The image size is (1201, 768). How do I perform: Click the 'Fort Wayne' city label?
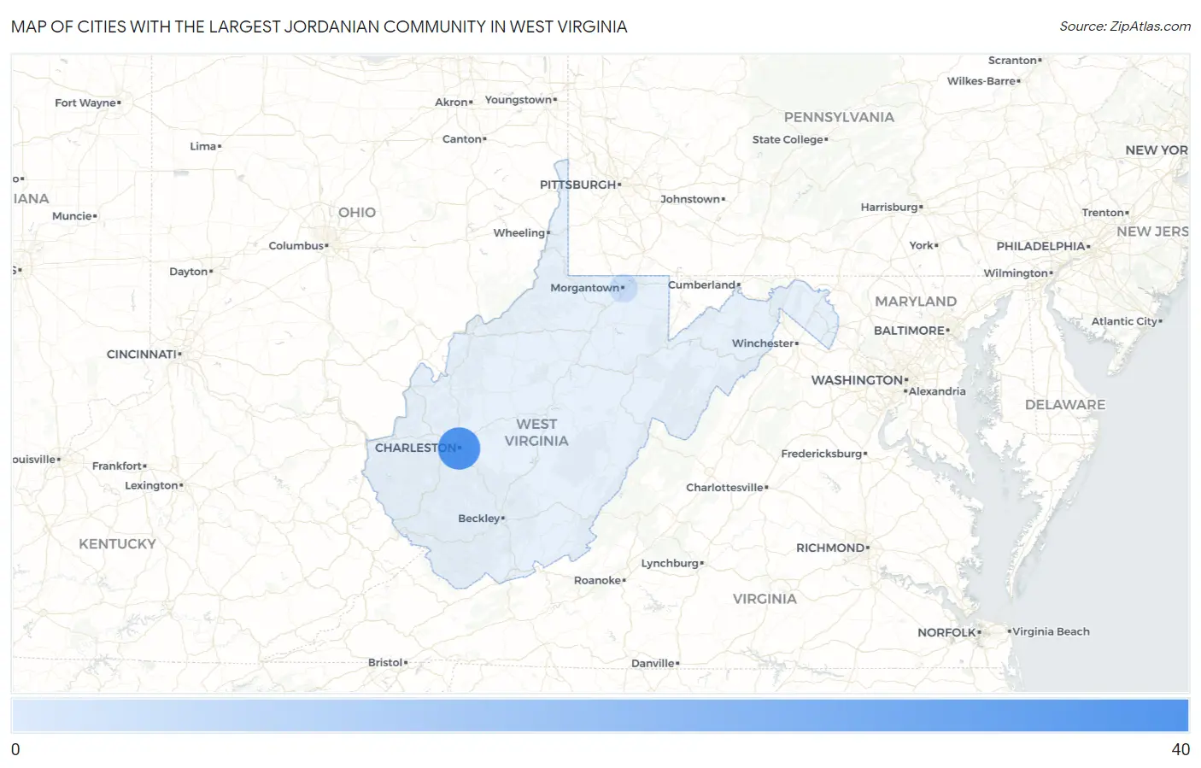pyautogui.click(x=85, y=103)
